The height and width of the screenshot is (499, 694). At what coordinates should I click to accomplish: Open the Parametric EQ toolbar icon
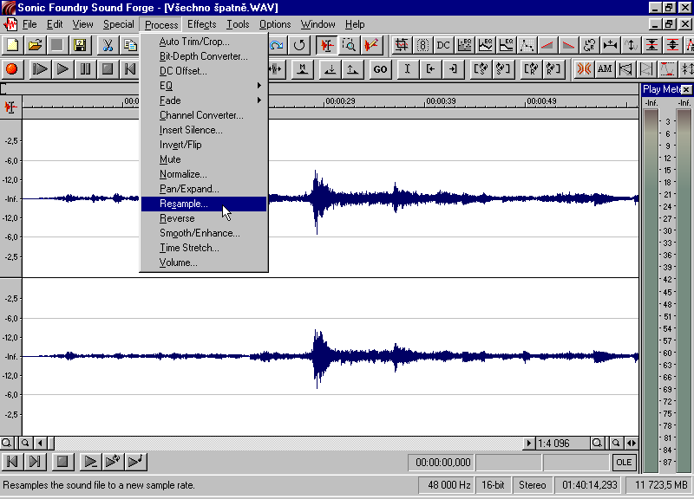(506, 45)
